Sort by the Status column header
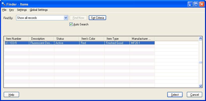206x101 pixels. coord(66,39)
